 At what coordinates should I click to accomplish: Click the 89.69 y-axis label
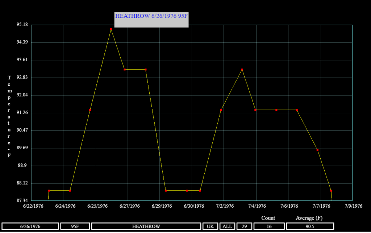click(x=22, y=148)
